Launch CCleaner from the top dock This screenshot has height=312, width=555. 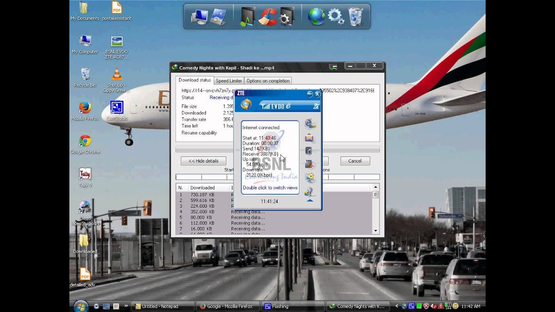[x=267, y=16]
